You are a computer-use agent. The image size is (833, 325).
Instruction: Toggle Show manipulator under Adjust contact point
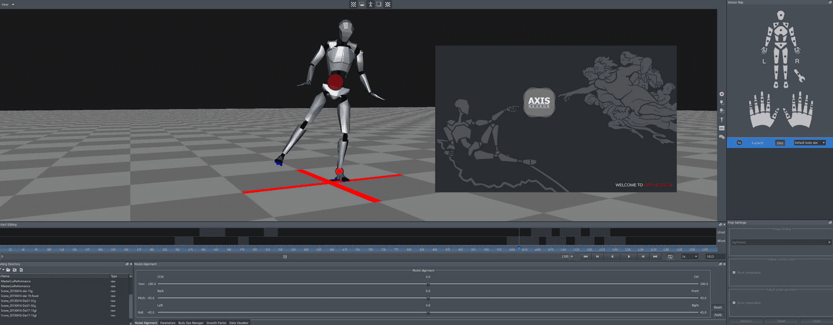(x=734, y=272)
